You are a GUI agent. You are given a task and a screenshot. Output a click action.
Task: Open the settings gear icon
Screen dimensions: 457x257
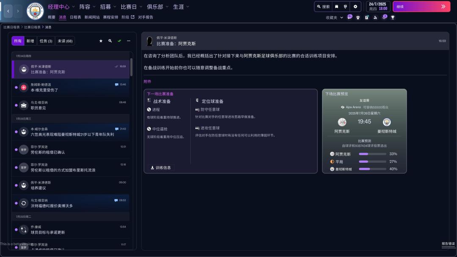click(x=355, y=6)
